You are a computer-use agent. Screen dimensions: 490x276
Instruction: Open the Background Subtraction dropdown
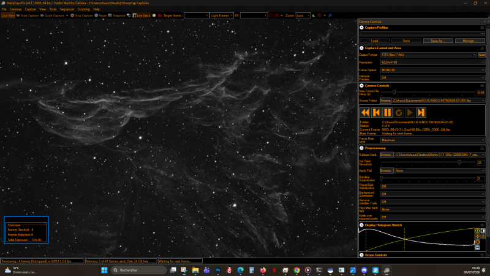[432, 194]
